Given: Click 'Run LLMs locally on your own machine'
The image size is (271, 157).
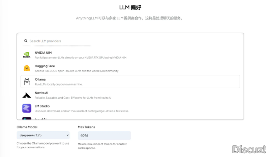Looking at the screenshot, I should tap(59, 84).
